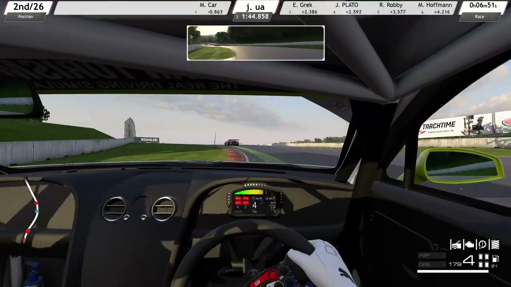This screenshot has width=511, height=287.
Task: Click the track minimap outline
Action: (31, 210)
